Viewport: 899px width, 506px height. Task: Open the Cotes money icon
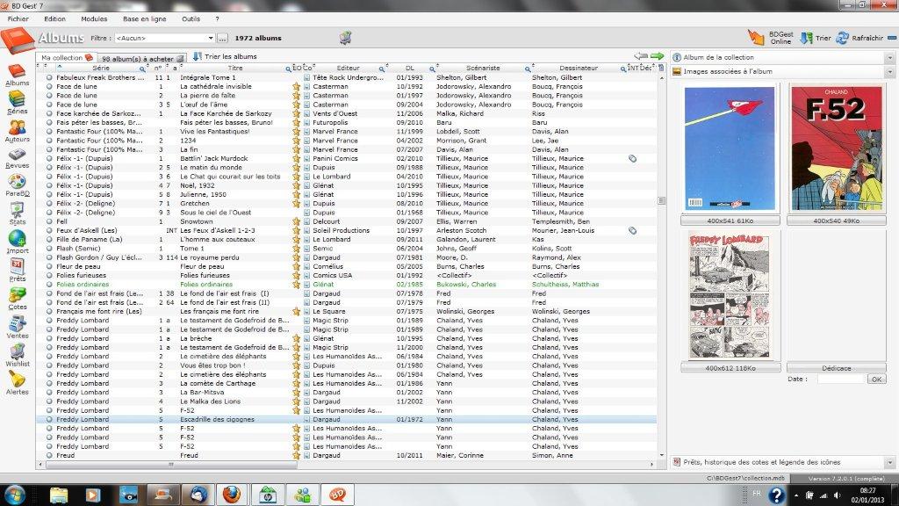(16, 298)
